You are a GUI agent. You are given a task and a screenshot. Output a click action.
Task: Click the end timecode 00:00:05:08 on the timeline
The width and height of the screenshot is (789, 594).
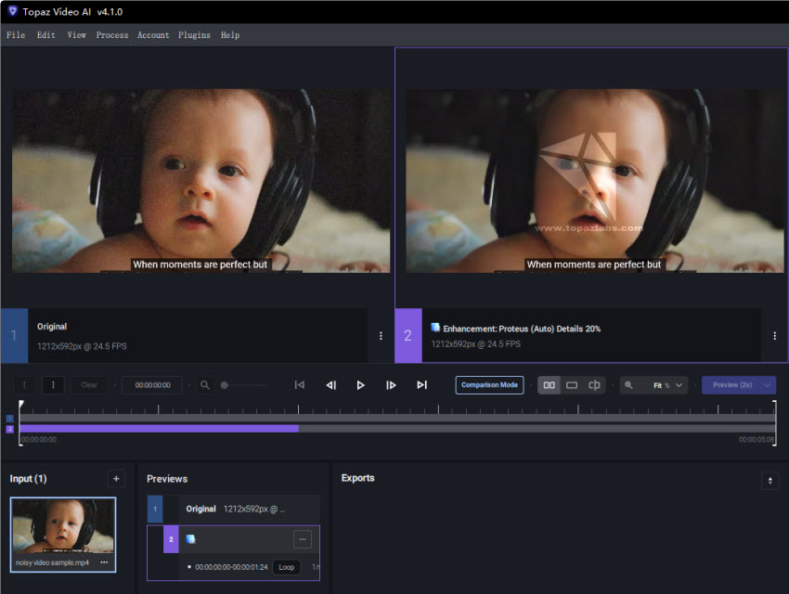coord(756,440)
